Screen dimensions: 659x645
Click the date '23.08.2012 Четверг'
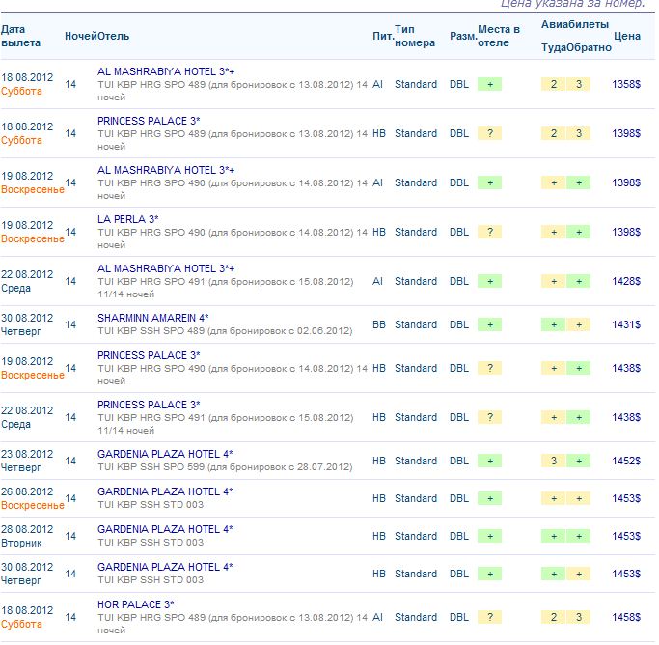[x=27, y=461]
